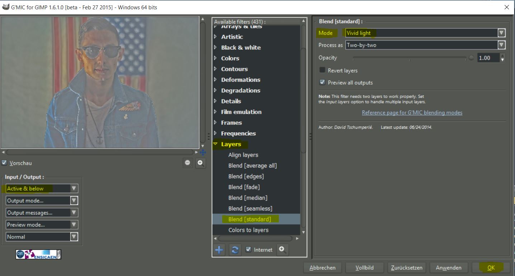Image resolution: width=515 pixels, height=276 pixels.
Task: Click the preview image of the man
Action: click(x=100, y=82)
